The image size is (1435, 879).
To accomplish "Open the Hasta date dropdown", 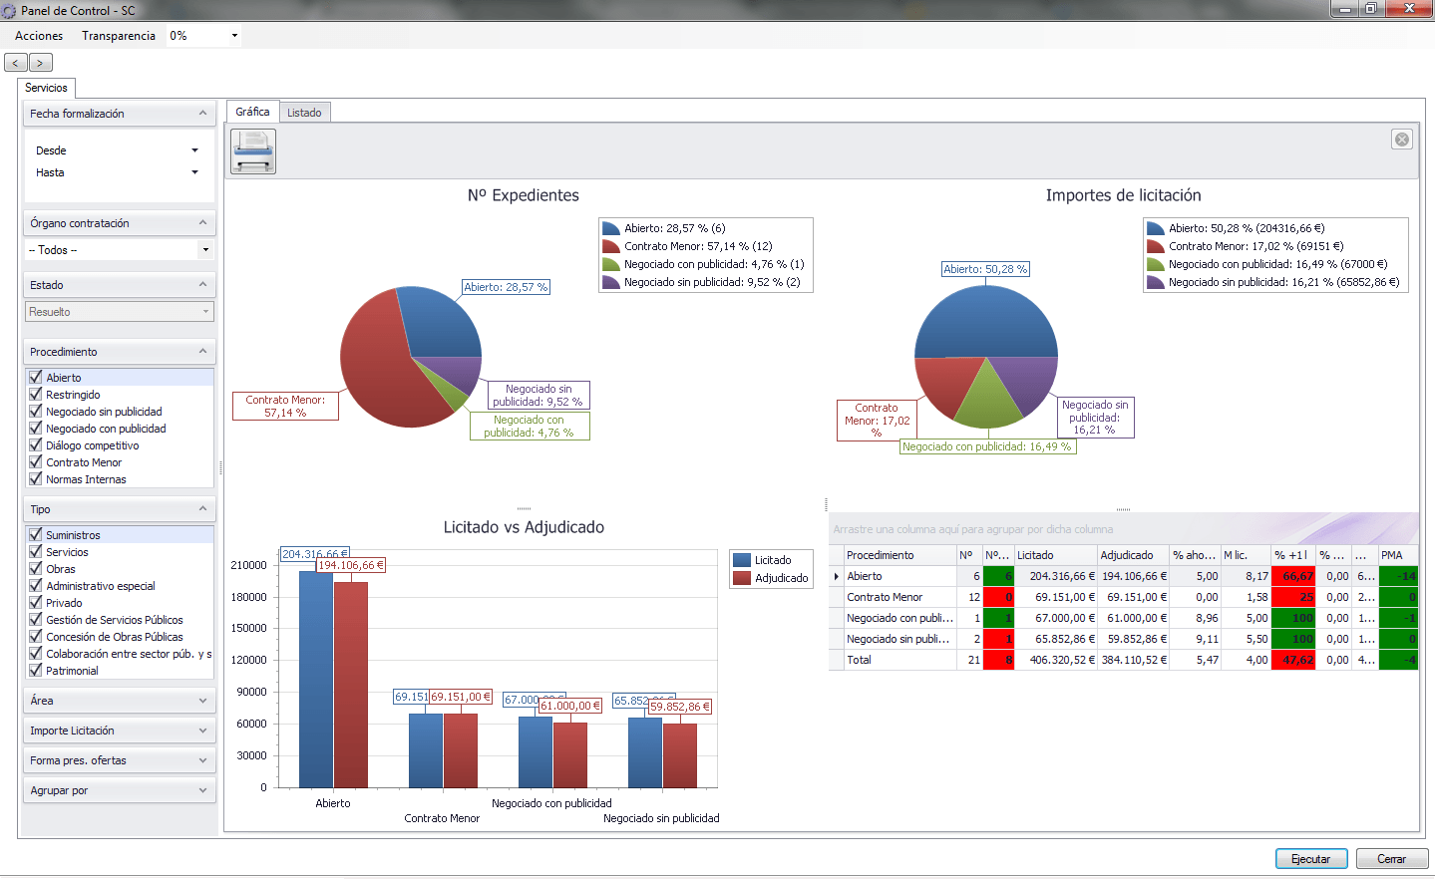I will click(x=194, y=172).
